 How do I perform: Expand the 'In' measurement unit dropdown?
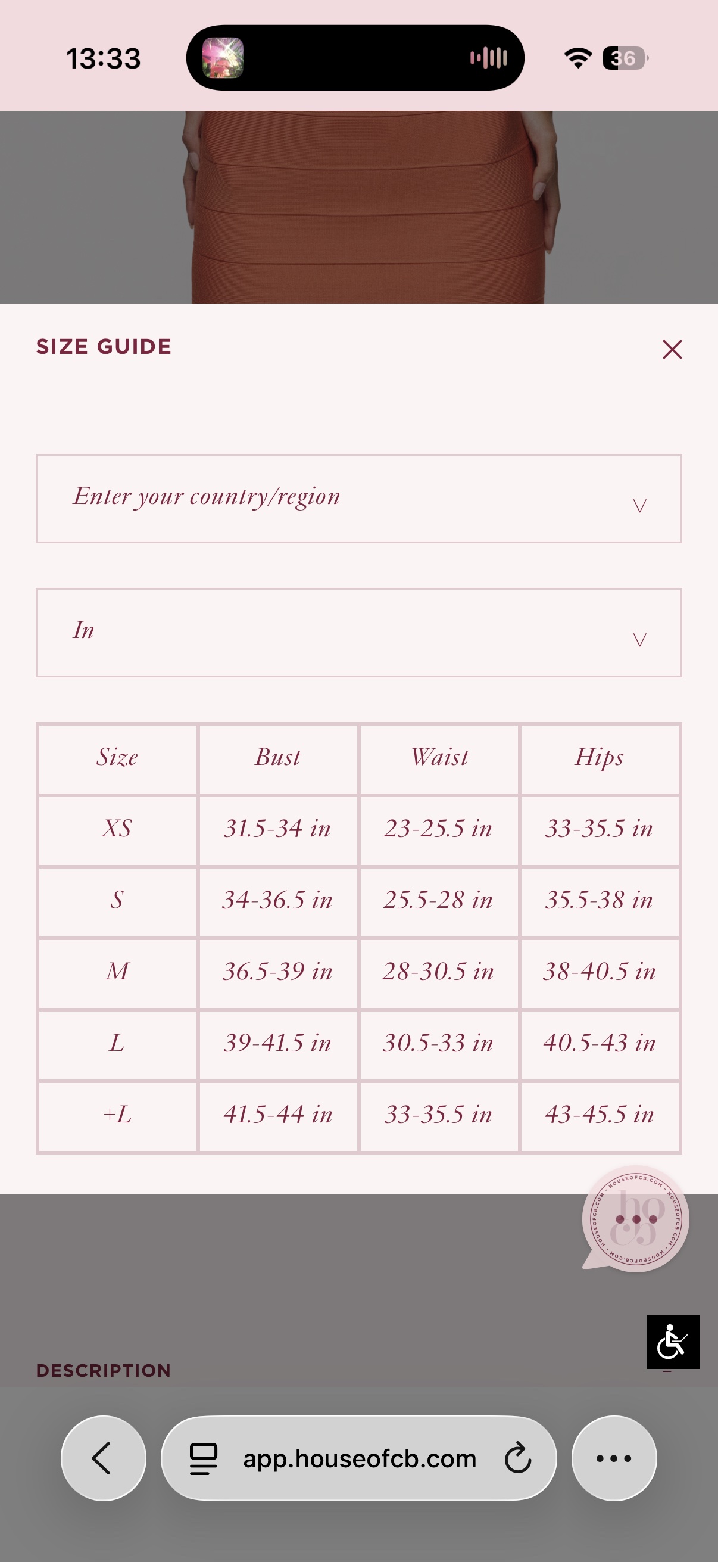(x=358, y=633)
